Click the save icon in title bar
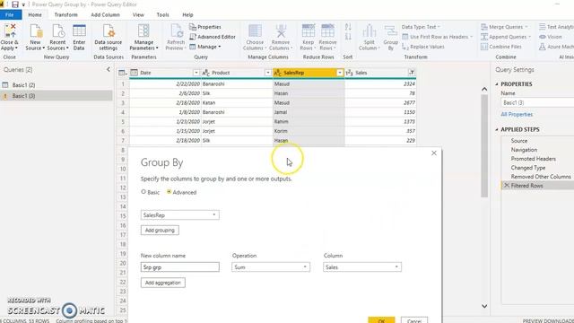 15,4
